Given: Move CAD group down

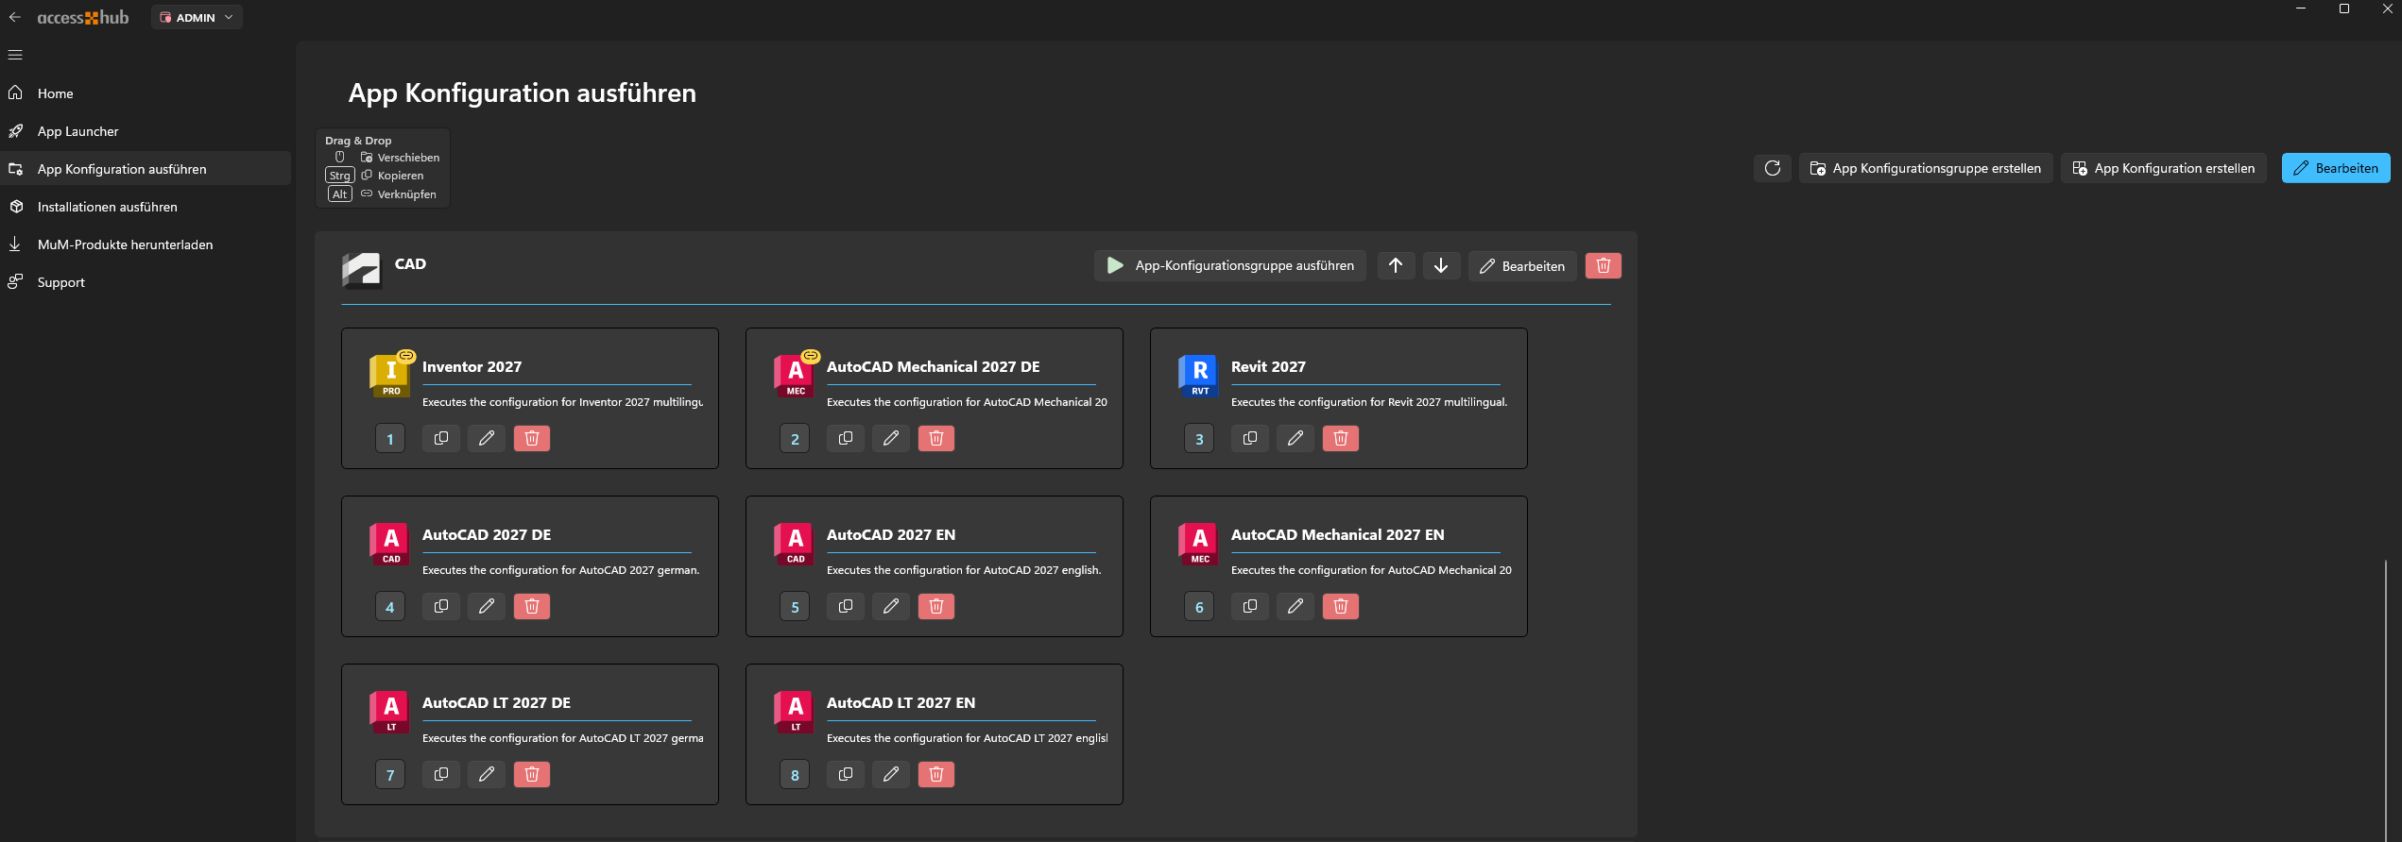Looking at the screenshot, I should point(1441,266).
